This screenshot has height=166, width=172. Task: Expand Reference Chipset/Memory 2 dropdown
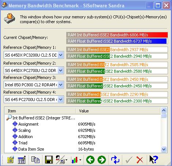point(61,71)
